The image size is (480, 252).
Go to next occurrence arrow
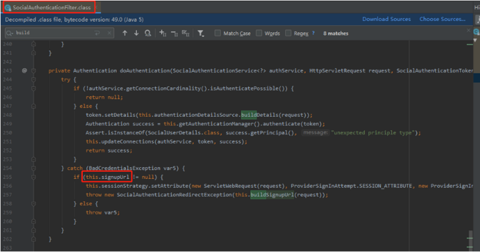coord(136,33)
